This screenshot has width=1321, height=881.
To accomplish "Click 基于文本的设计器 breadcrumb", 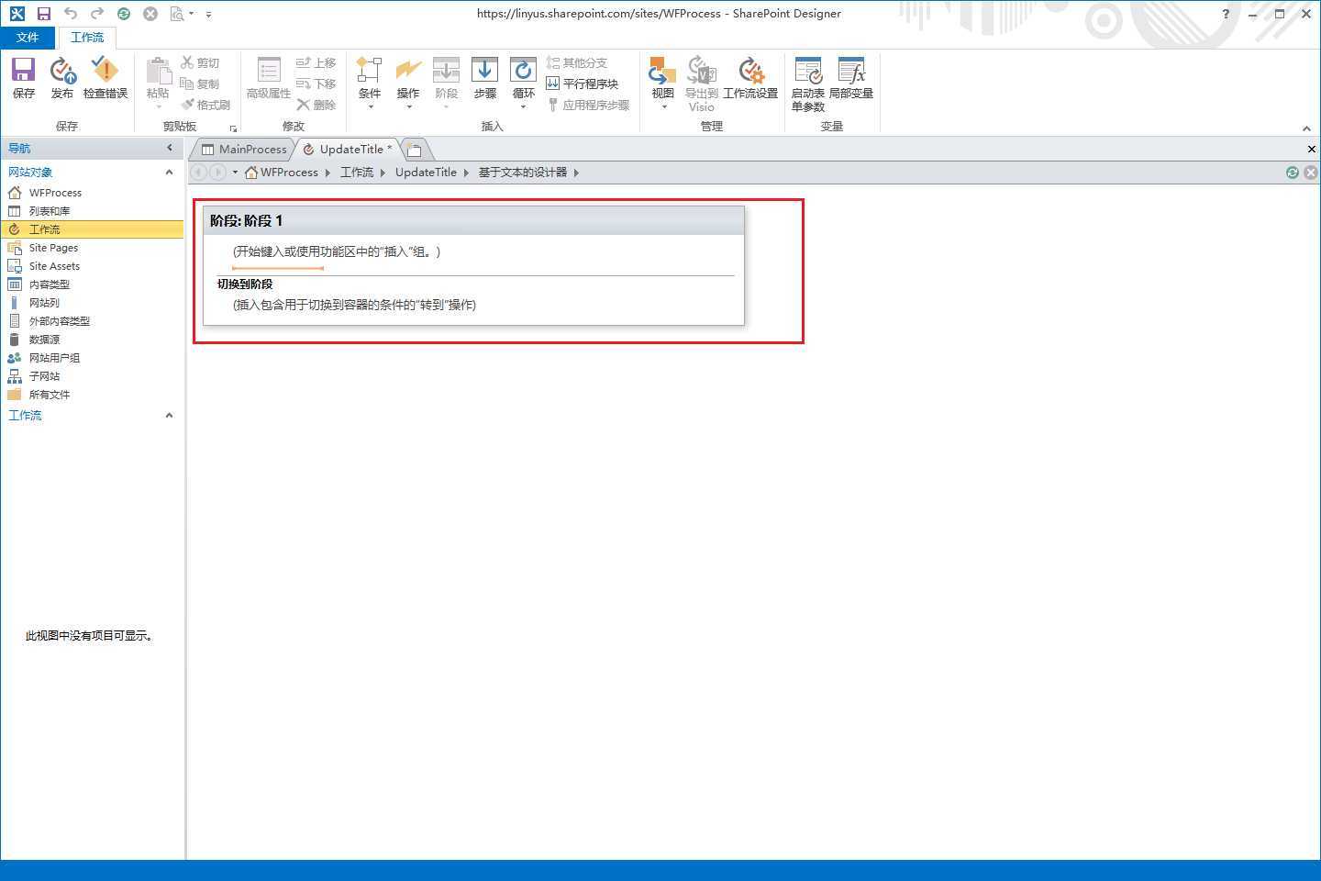I will pos(523,173).
